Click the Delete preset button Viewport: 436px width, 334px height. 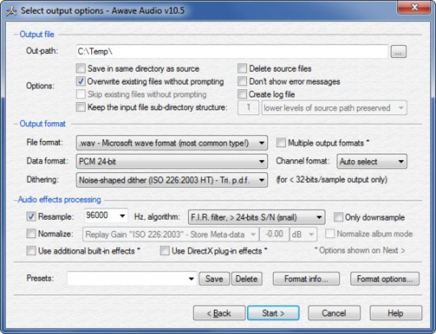[x=246, y=279]
